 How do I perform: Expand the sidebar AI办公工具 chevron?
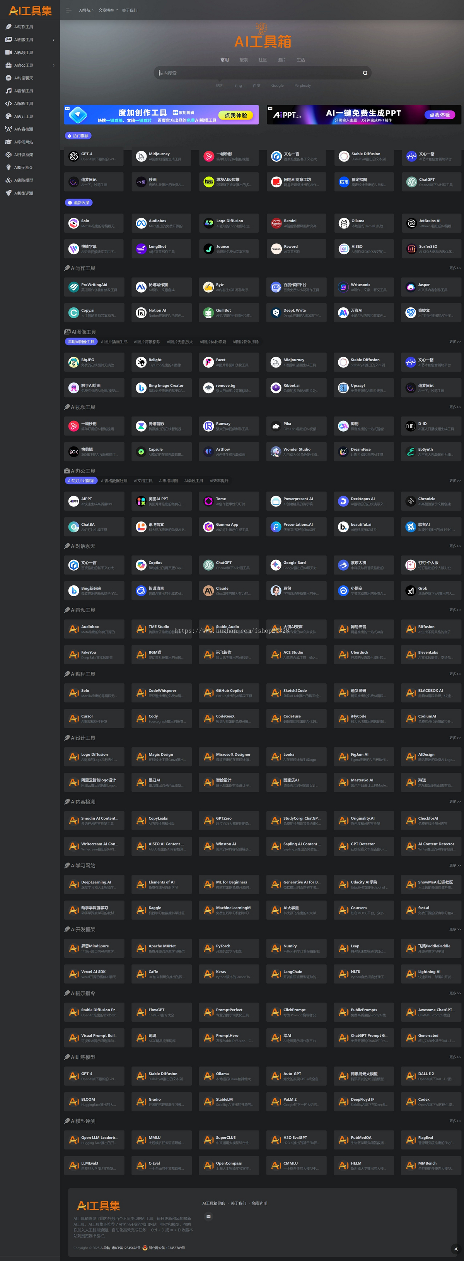(54, 65)
